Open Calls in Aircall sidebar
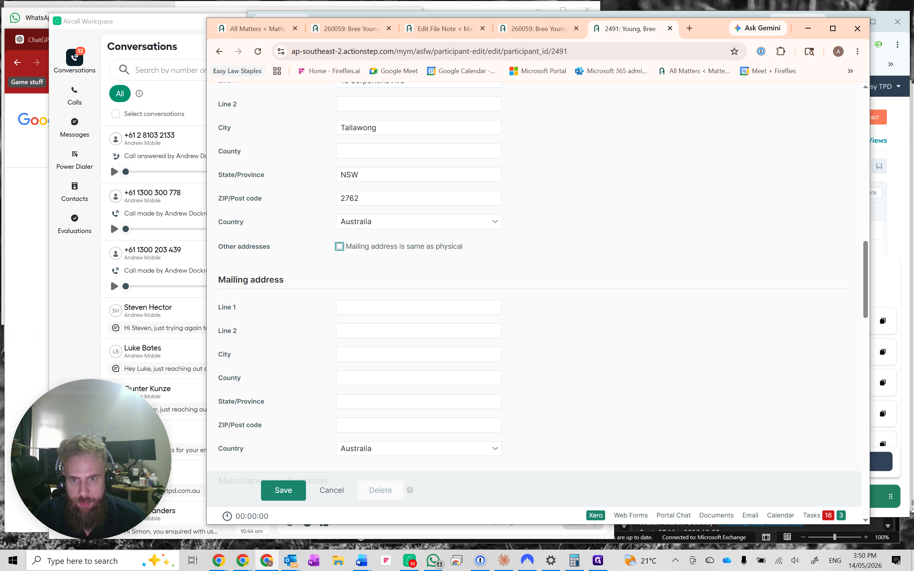Viewport: 914px width, 571px height. pyautogui.click(x=74, y=96)
